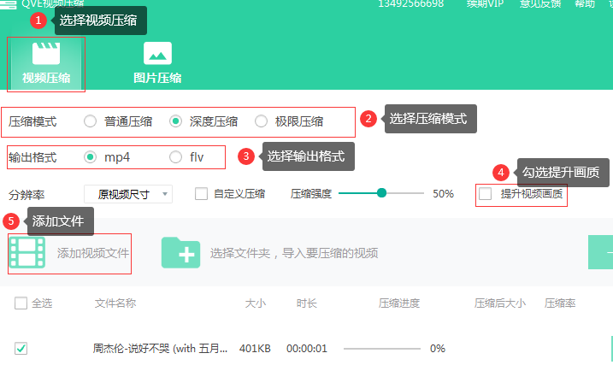Tick the 提升视频画质 enhance quality checkbox
This screenshot has height=365, width=613.
coord(486,194)
